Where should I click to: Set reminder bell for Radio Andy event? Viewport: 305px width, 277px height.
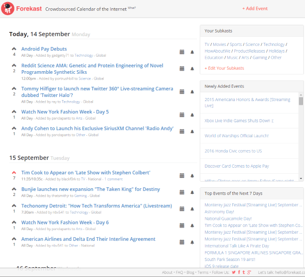[192, 132]
